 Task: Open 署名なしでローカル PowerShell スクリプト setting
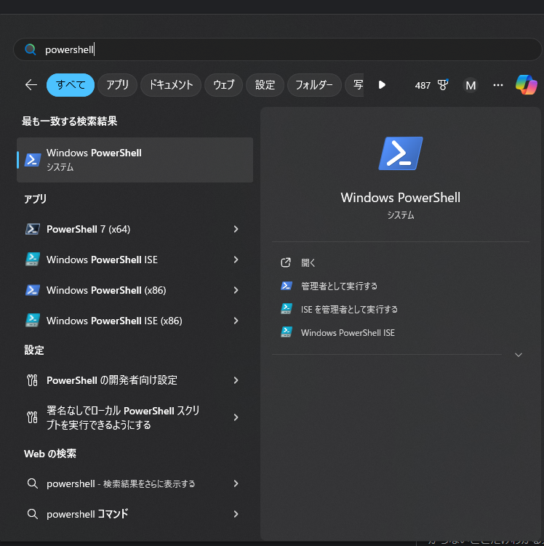coord(135,417)
